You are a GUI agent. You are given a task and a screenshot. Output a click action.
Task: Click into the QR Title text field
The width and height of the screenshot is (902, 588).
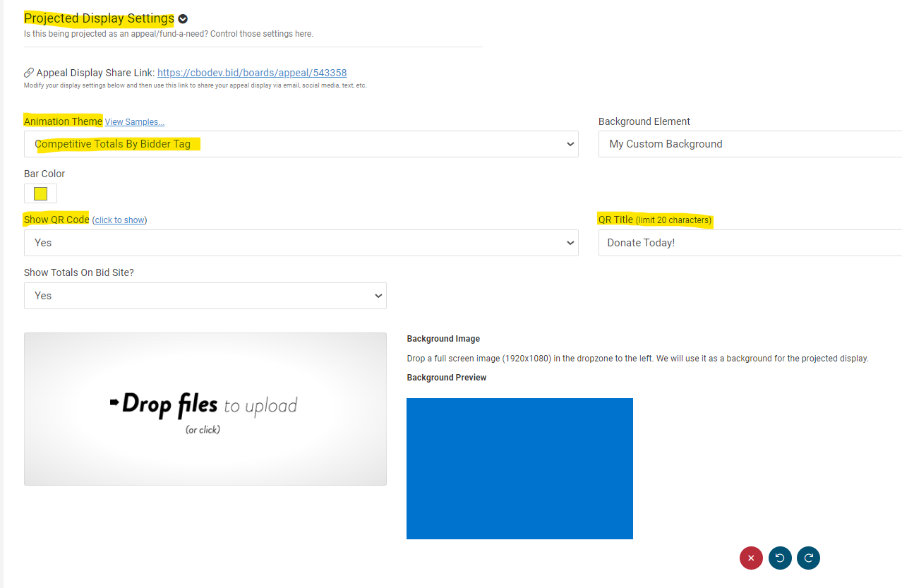pyautogui.click(x=750, y=243)
